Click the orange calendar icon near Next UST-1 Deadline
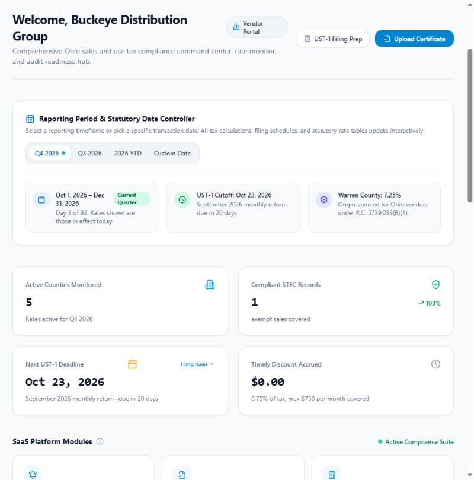The height and width of the screenshot is (480, 474). [132, 364]
